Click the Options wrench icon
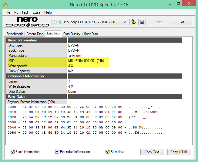 click(x=133, y=22)
